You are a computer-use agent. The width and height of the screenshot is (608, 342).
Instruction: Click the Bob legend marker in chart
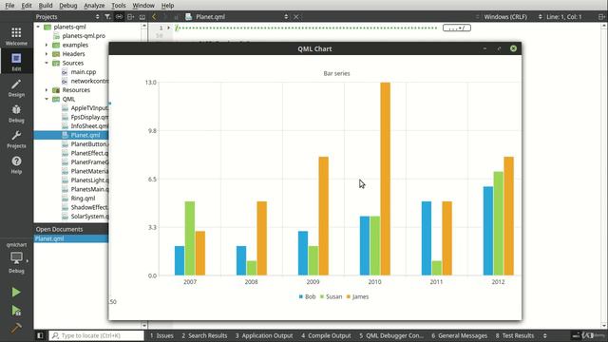click(x=301, y=296)
